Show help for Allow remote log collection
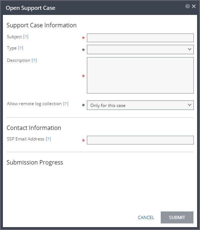200x230 pixels. click(x=66, y=104)
